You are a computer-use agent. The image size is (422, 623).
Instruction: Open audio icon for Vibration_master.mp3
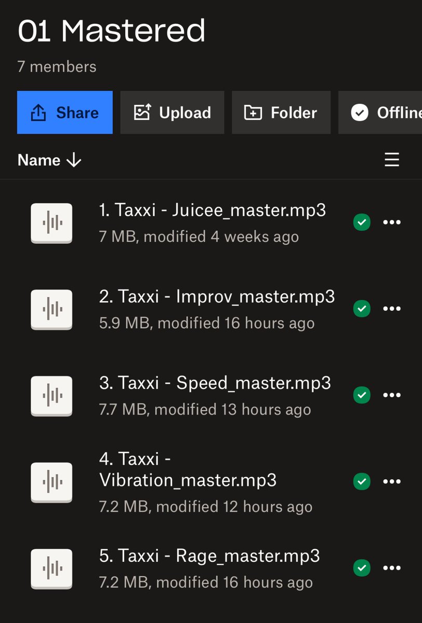coord(51,482)
